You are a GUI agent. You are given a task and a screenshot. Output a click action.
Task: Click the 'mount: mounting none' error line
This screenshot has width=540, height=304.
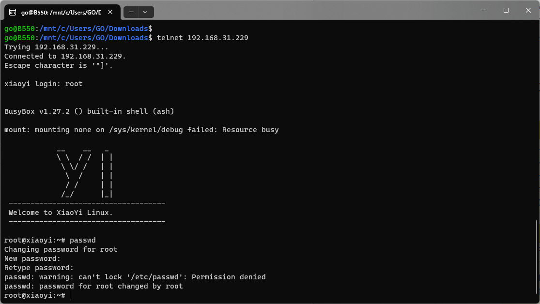(141, 130)
